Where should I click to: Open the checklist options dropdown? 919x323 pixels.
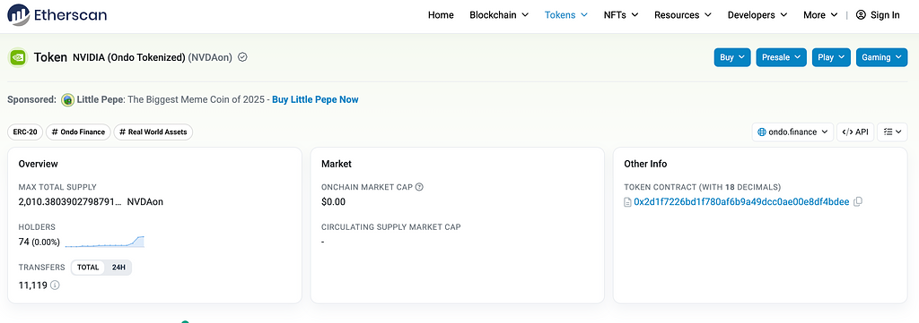[x=892, y=132]
